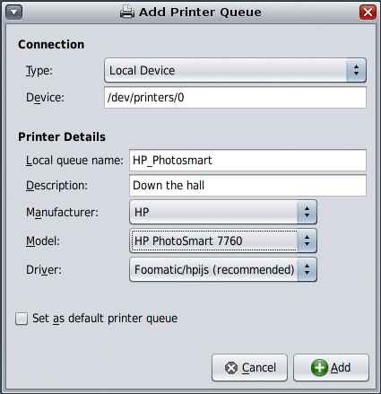Image resolution: width=381 pixels, height=394 pixels.
Task: Click the Device path input field
Action: 235,98
